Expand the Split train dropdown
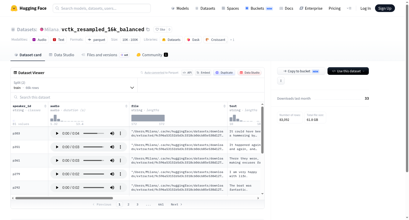 [74, 85]
